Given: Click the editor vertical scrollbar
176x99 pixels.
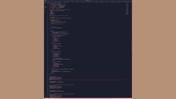Looking at the screenshot, I should (131, 48).
